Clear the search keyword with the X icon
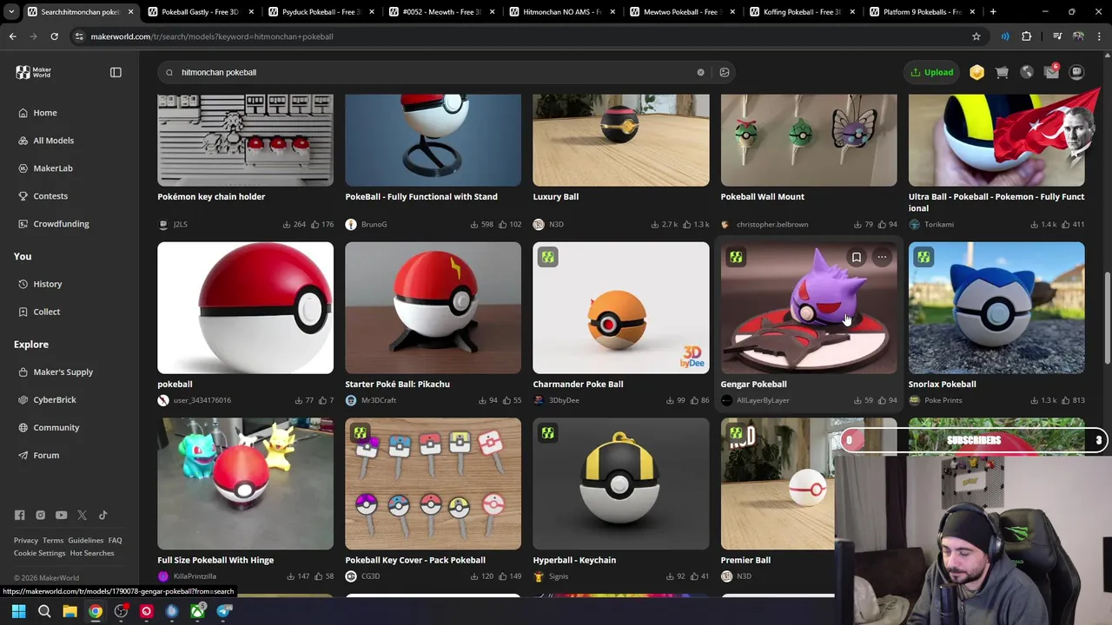Image resolution: width=1112 pixels, height=625 pixels. (x=700, y=72)
